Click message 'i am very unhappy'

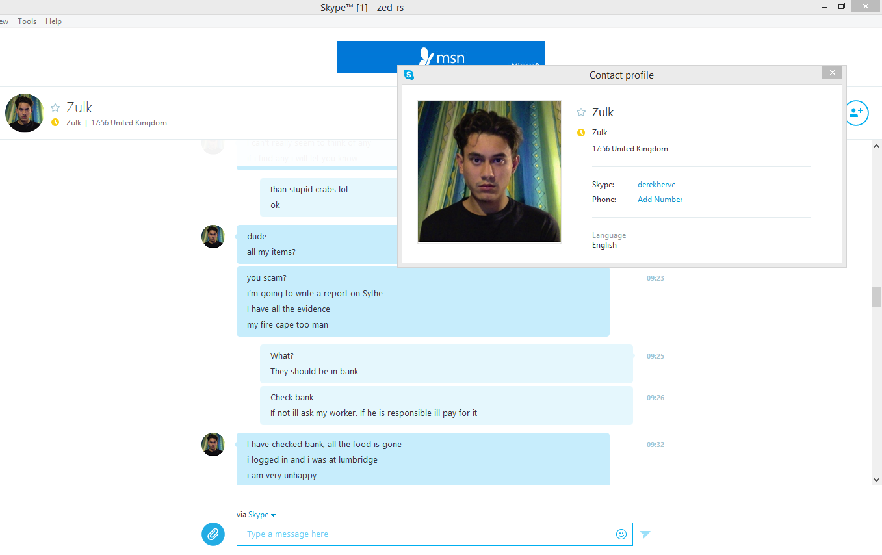[281, 476]
